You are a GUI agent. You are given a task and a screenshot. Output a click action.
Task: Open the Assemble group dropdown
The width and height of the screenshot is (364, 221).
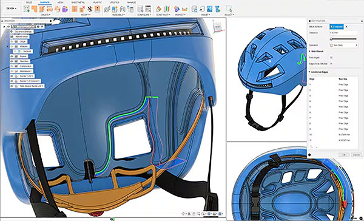click(x=118, y=15)
